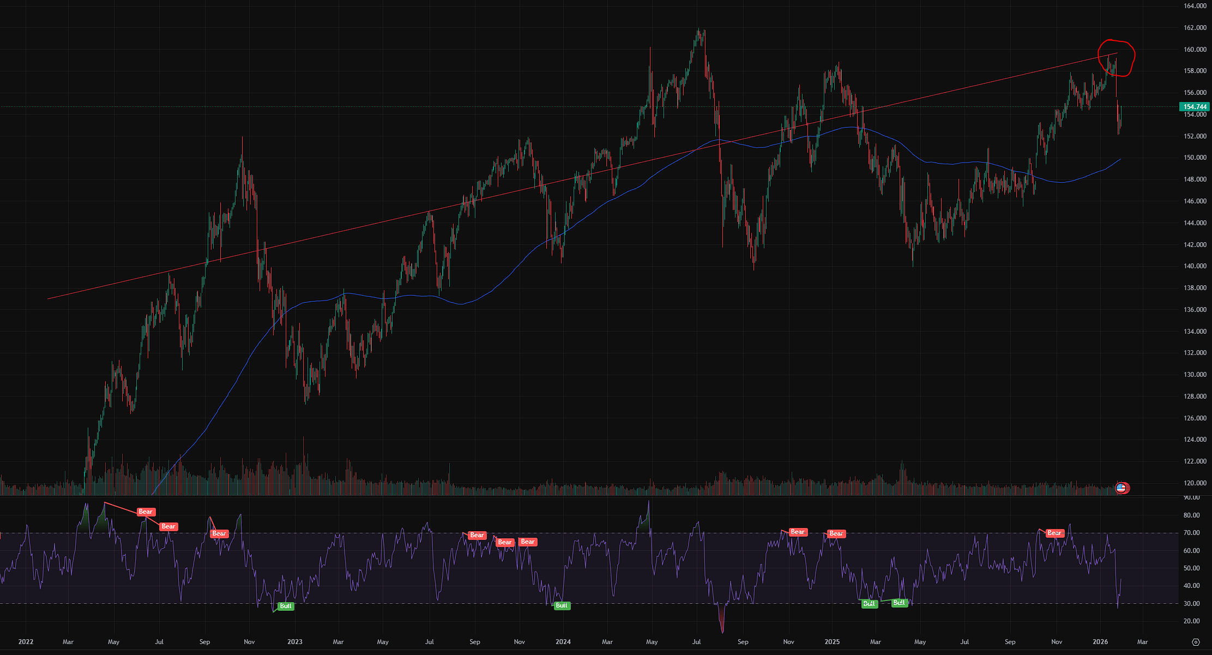
Task: Click the leftmost Bull label near 2023
Action: (286, 606)
